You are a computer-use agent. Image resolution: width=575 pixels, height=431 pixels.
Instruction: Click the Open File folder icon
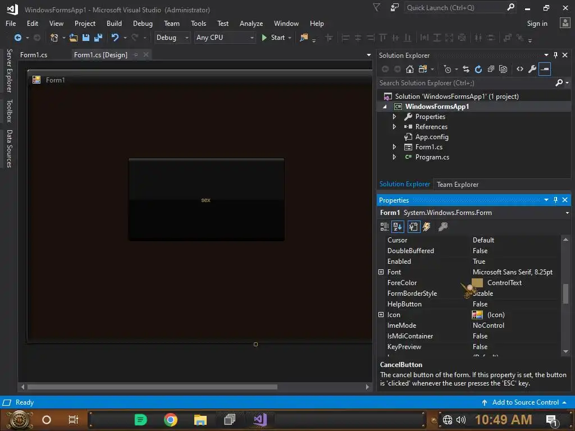point(74,38)
